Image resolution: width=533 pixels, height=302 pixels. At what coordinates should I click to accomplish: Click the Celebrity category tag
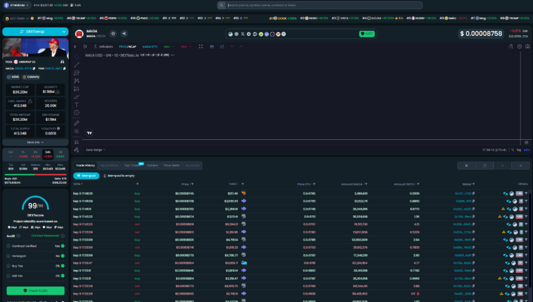click(31, 77)
